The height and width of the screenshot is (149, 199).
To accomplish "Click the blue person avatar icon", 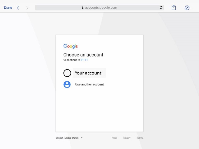I will click(x=67, y=84).
